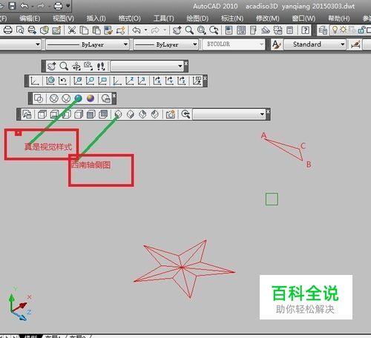Open the 编辑(E) menu
Image resolution: width=371 pixels, height=338 pixels.
point(30,19)
